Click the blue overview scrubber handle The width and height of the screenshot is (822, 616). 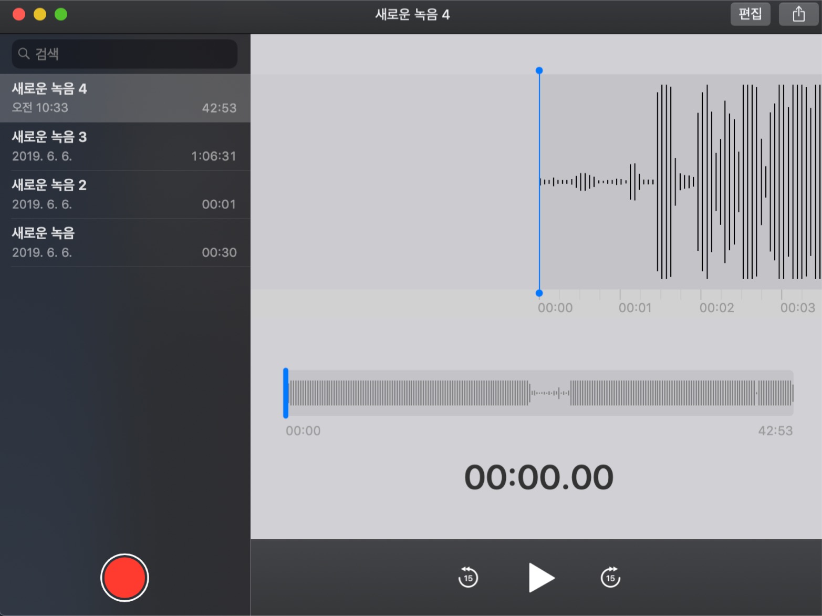[286, 393]
